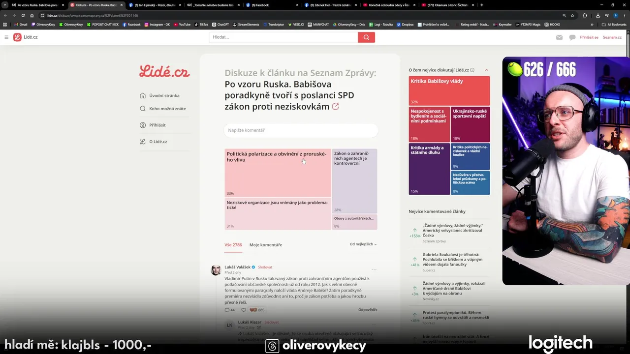The width and height of the screenshot is (630, 354).
Task: Switch to the Okamura o konci YouTube tab
Action: pos(448,5)
